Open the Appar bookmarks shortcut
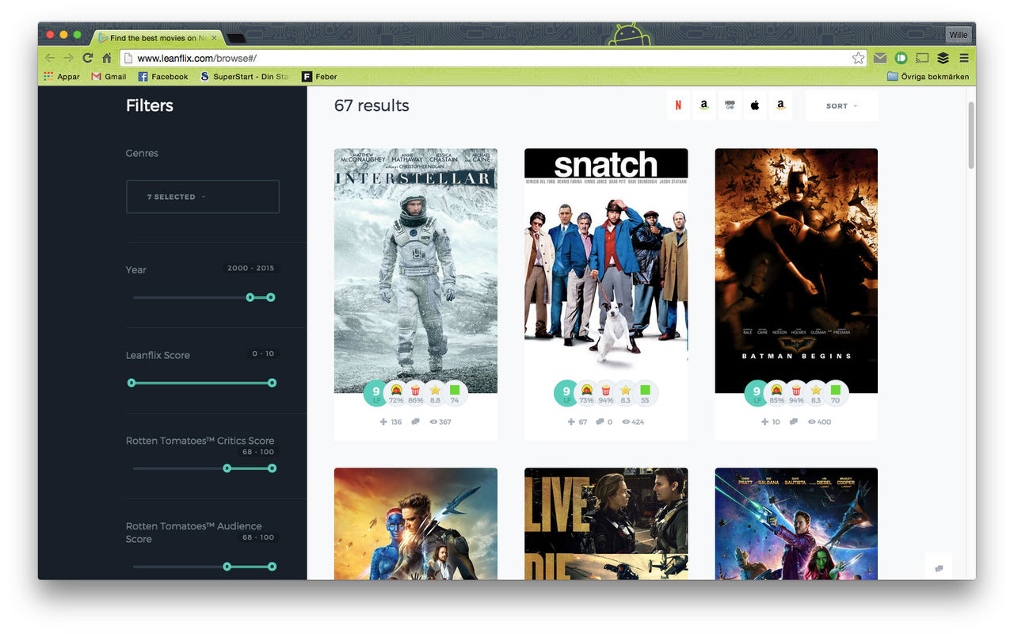The width and height of the screenshot is (1014, 634). pyautogui.click(x=62, y=77)
